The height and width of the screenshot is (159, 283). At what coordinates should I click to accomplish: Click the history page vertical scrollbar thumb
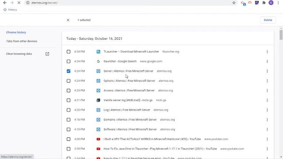tap(281, 35)
